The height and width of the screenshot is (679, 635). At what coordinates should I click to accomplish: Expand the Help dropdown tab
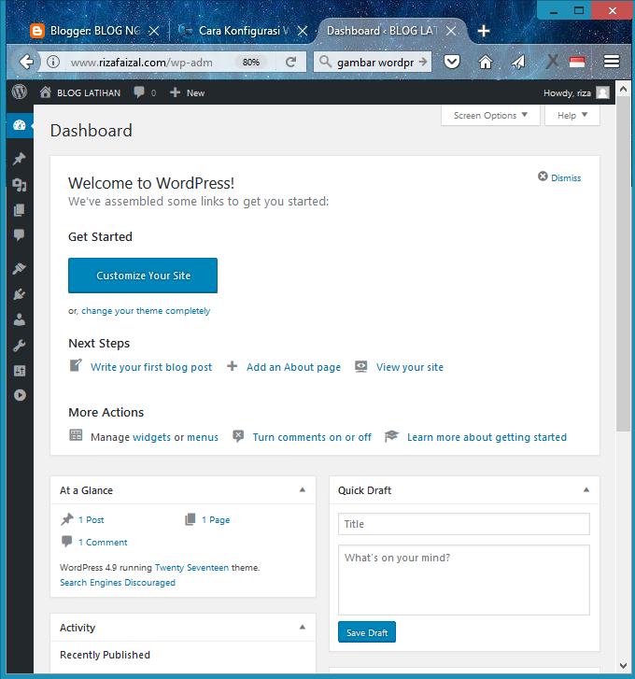572,116
